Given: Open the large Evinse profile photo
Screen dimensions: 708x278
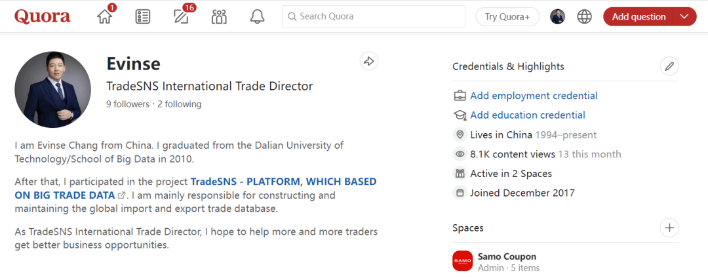Looking at the screenshot, I should (x=53, y=90).
